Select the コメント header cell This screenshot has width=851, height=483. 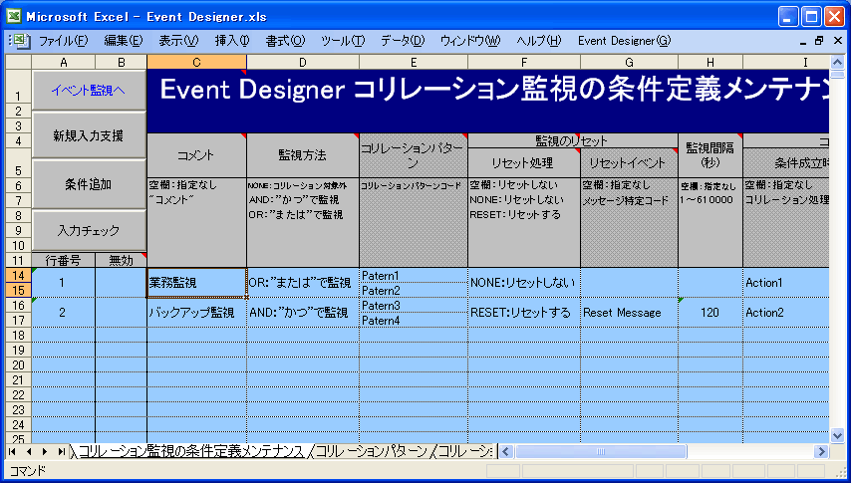[196, 155]
